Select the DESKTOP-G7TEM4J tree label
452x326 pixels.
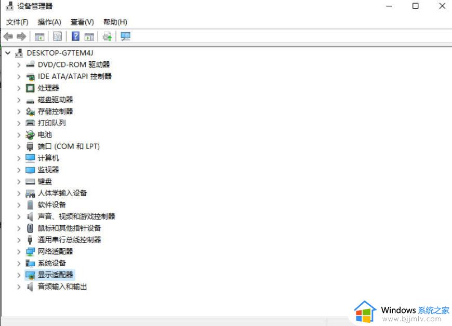click(x=60, y=53)
